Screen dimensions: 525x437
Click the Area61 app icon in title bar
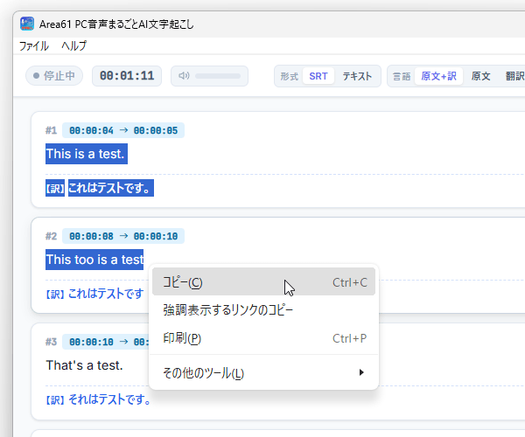pos(27,24)
